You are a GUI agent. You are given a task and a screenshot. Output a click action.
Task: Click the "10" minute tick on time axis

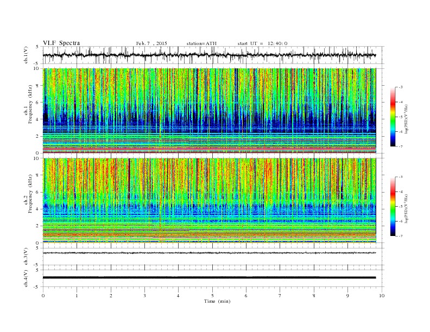pos(382,296)
